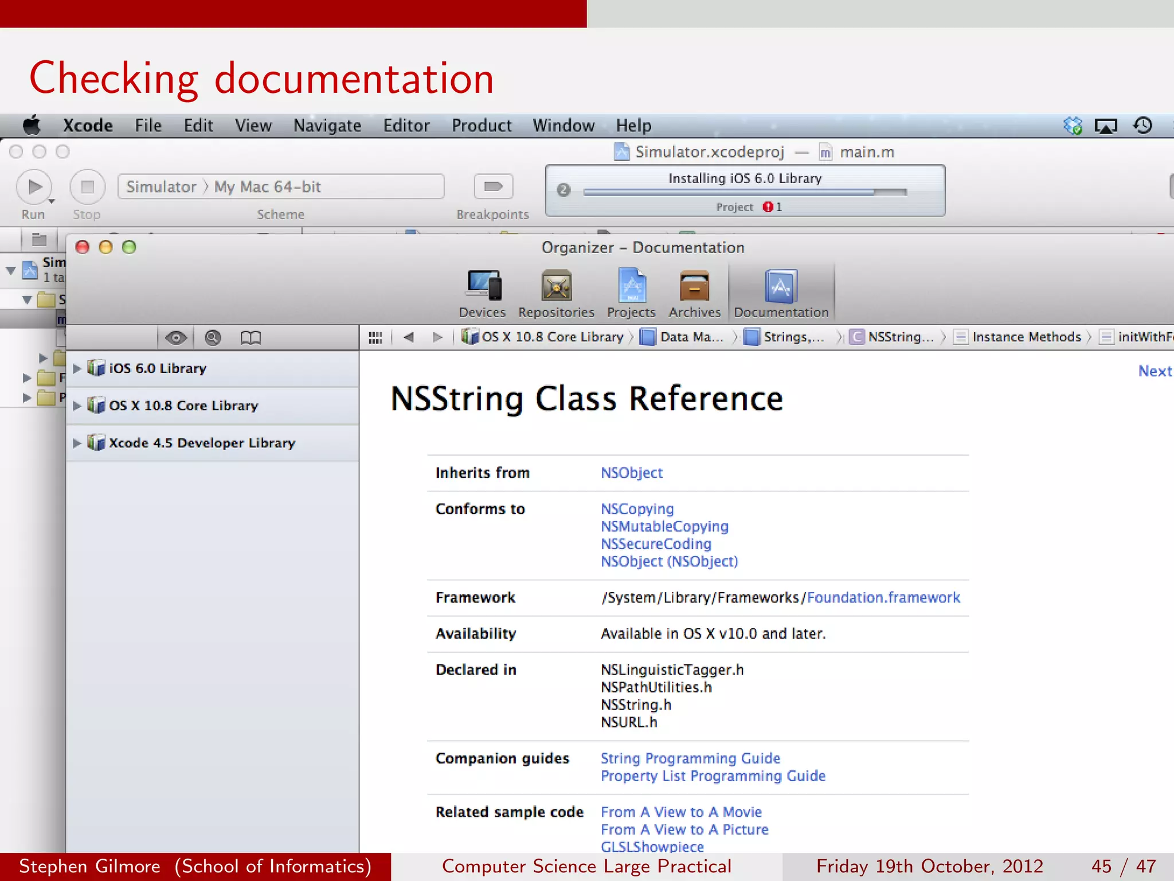Open the Run button options dropdown arrow
This screenshot has height=881, width=1174.
tap(52, 201)
